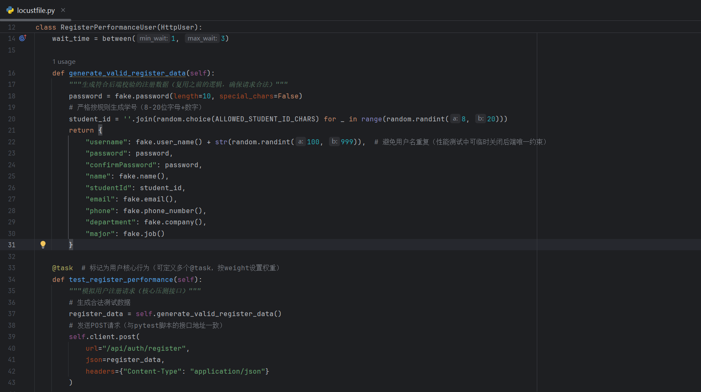This screenshot has width=701, height=392.
Task: Click the class name RegisterPerformanceUser
Action: click(x=109, y=28)
